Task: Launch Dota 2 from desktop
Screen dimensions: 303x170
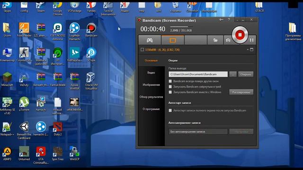Action: coord(58,129)
